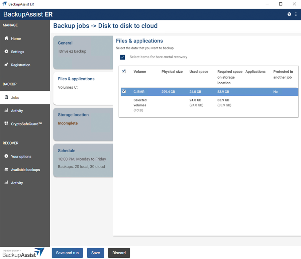This screenshot has width=301, height=259.
Task: Open Activity under the Recover section
Action: coord(17,183)
